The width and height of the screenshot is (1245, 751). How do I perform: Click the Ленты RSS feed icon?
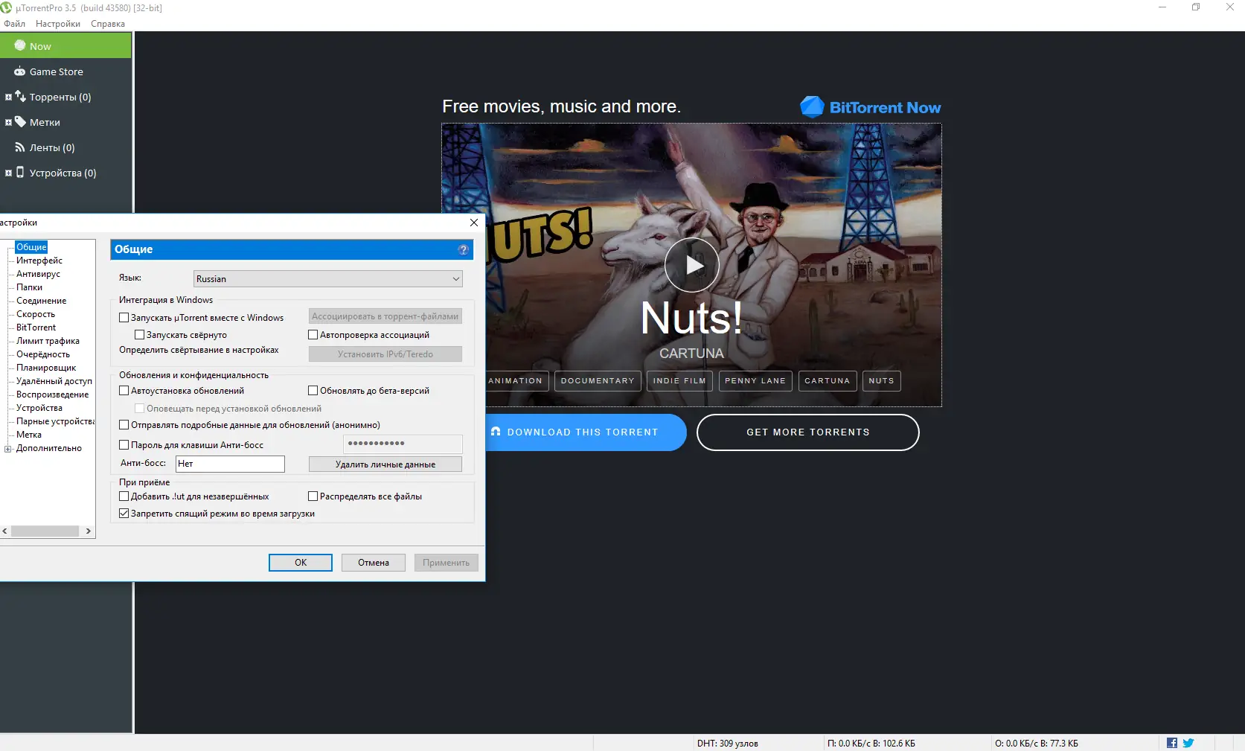click(20, 147)
